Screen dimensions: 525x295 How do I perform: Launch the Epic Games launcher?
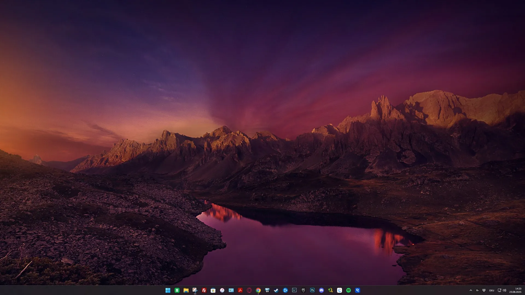click(x=303, y=290)
